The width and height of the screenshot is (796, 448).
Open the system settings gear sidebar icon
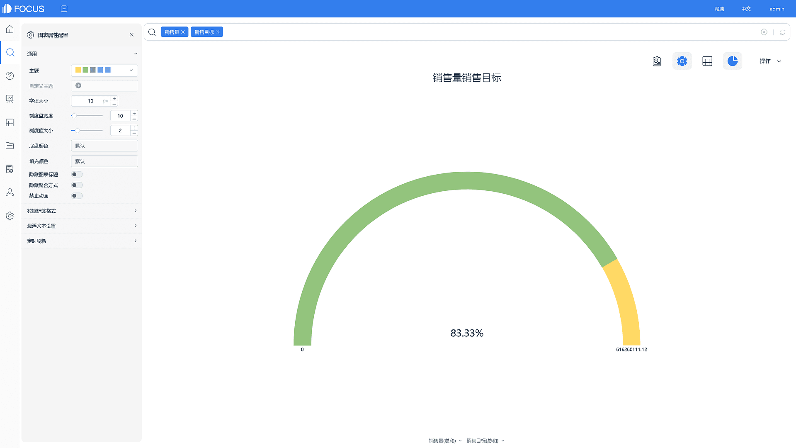tap(10, 216)
